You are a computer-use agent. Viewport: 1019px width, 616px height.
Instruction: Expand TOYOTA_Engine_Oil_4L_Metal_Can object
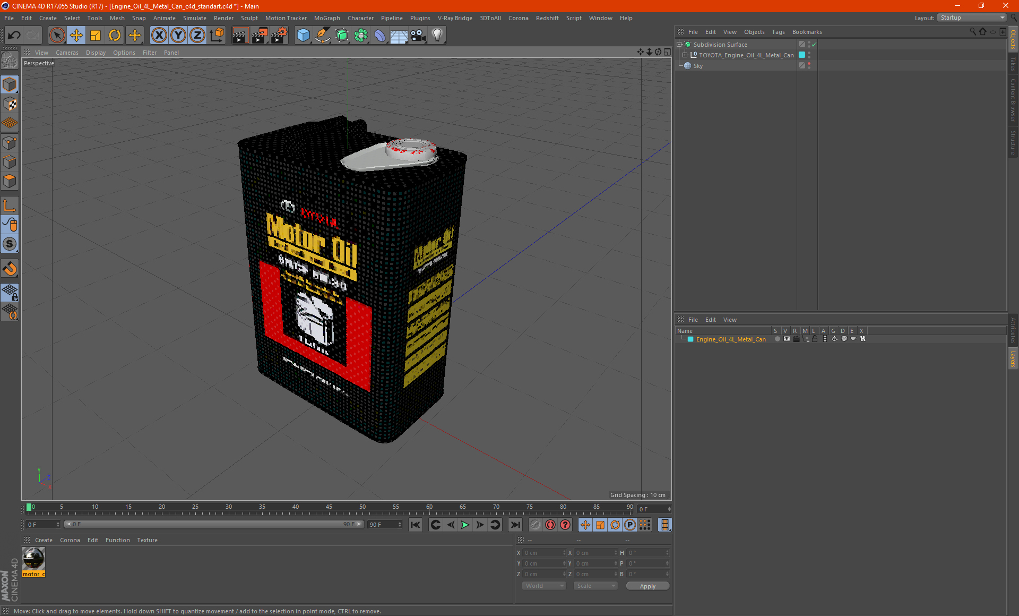(x=685, y=55)
